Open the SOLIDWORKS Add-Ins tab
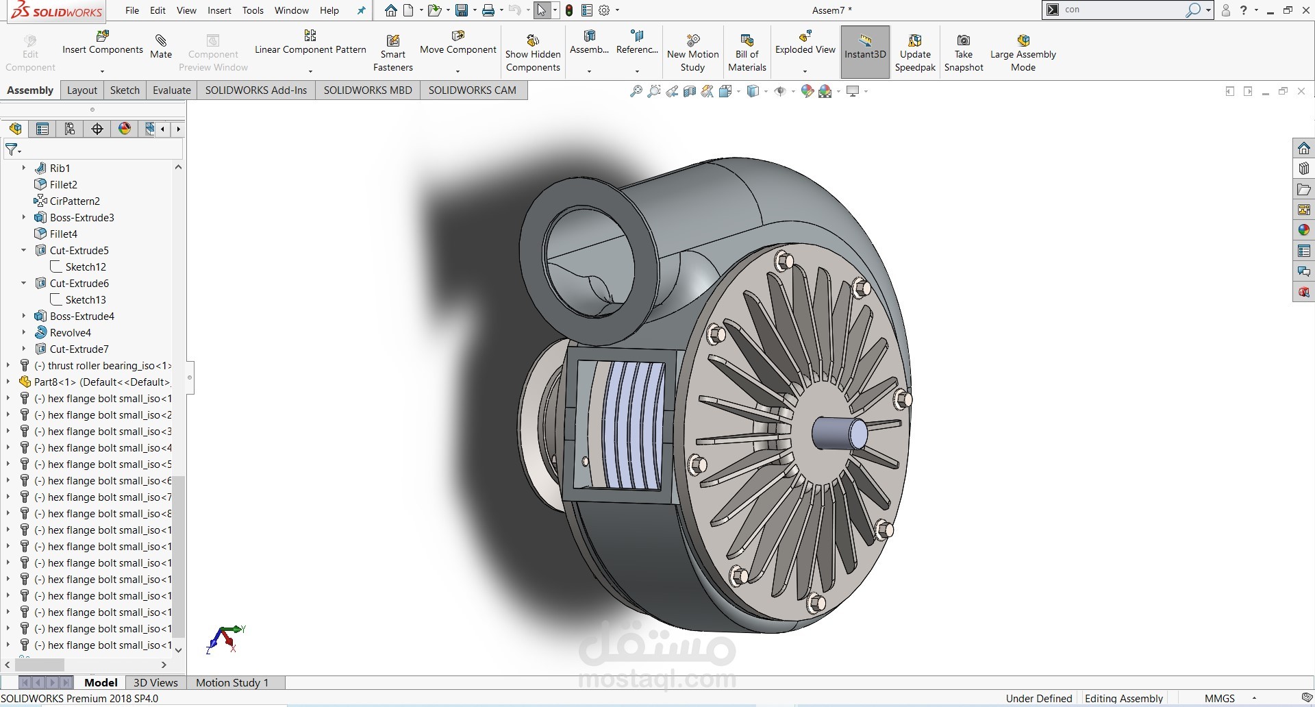 (x=255, y=90)
